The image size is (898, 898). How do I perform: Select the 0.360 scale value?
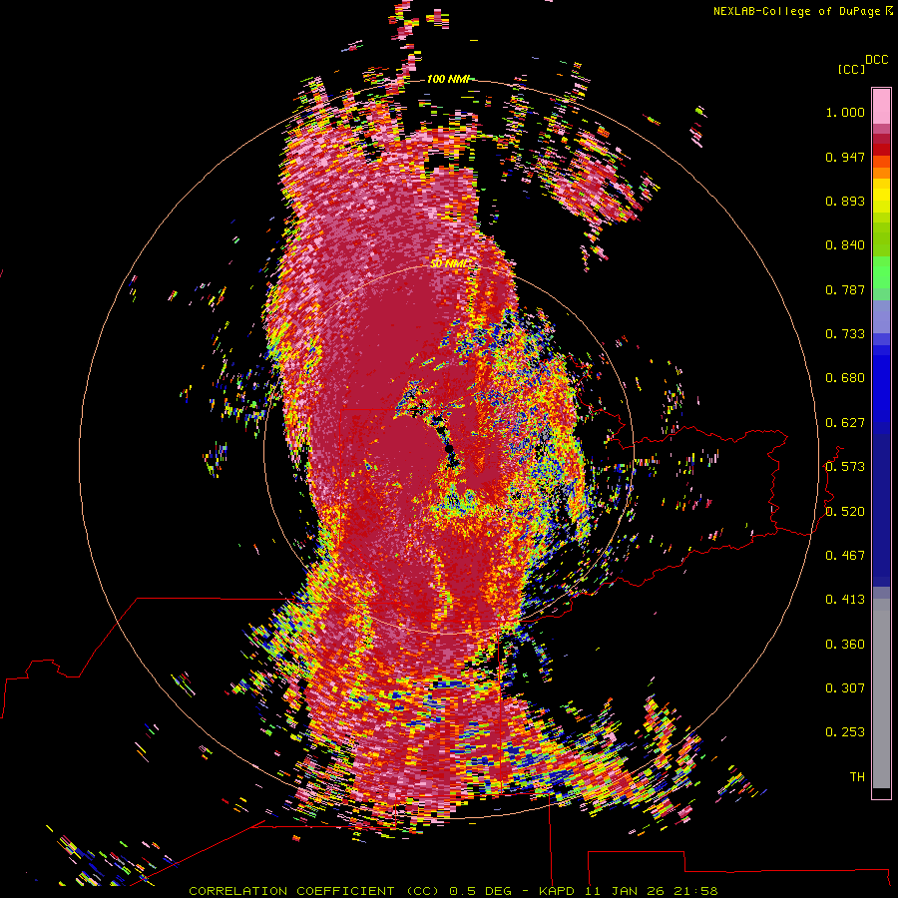[x=845, y=645]
